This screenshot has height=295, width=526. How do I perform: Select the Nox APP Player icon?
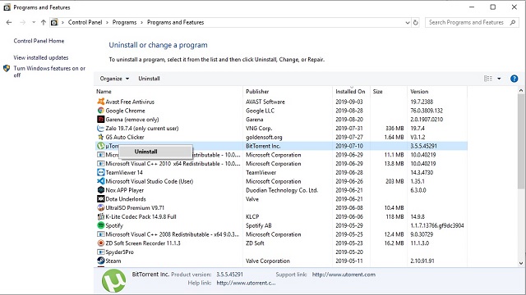click(100, 190)
